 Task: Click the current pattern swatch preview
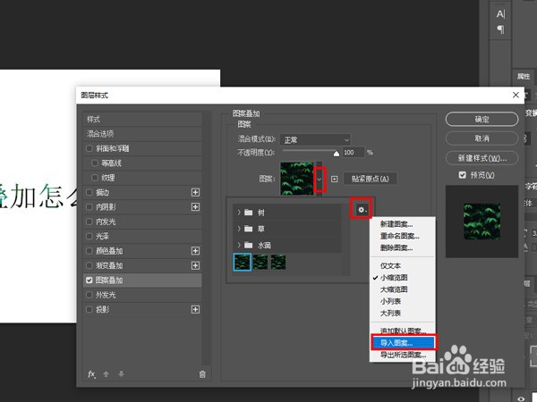[x=296, y=179]
